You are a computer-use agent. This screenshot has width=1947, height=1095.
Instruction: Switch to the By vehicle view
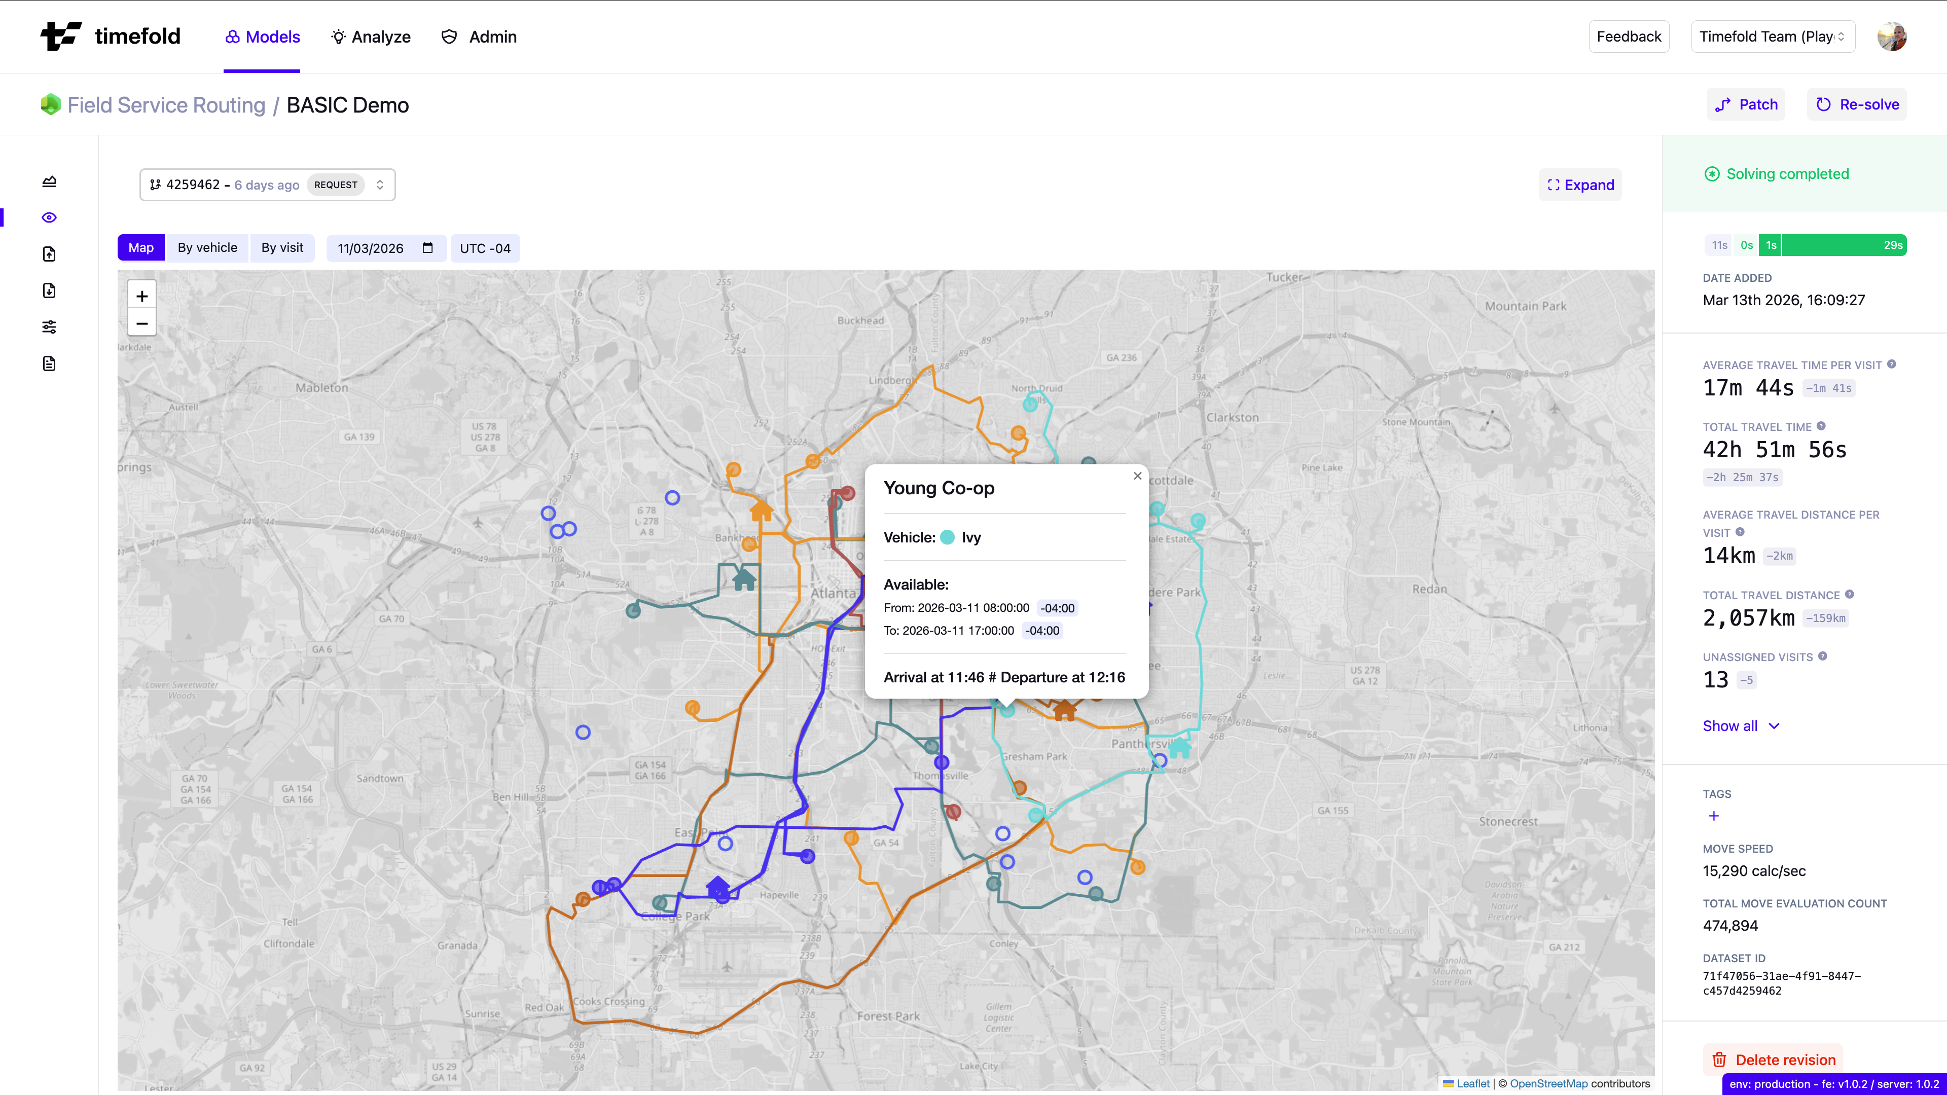207,247
